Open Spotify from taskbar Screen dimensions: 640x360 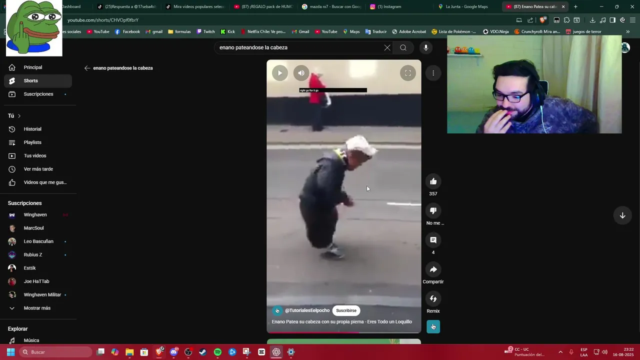point(217,352)
